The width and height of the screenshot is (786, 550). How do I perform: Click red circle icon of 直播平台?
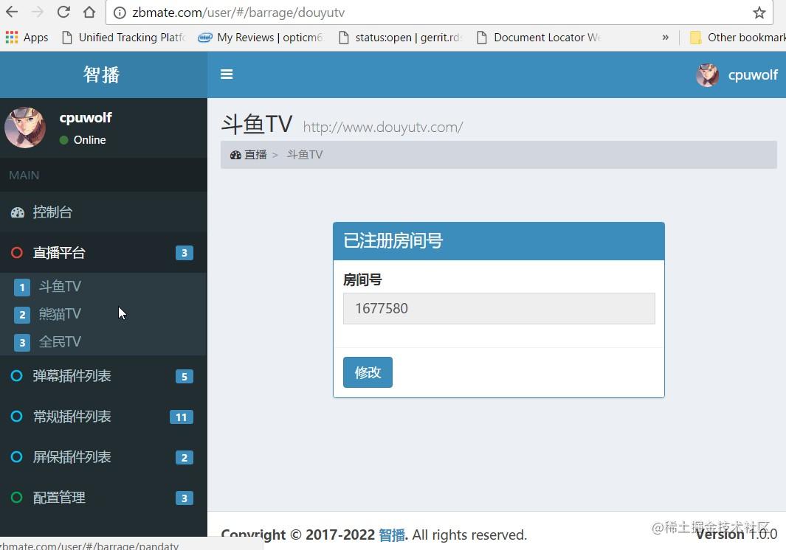click(16, 252)
